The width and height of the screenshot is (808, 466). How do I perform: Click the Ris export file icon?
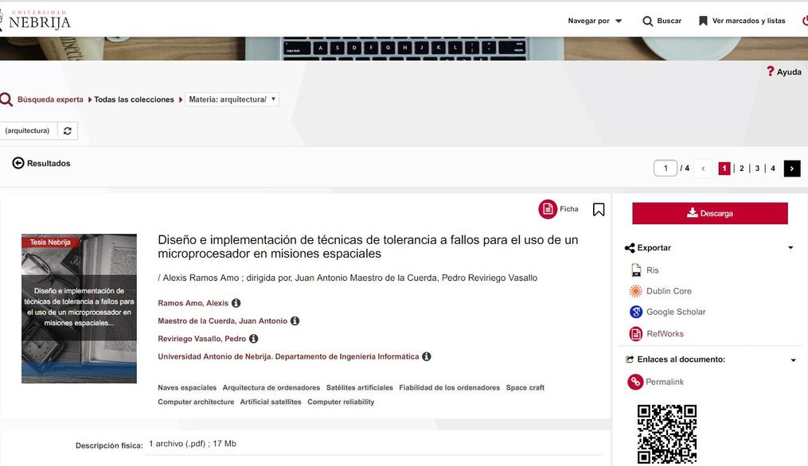636,270
